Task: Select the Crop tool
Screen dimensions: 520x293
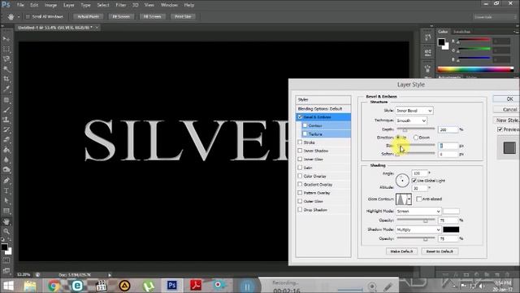Action: point(6,79)
